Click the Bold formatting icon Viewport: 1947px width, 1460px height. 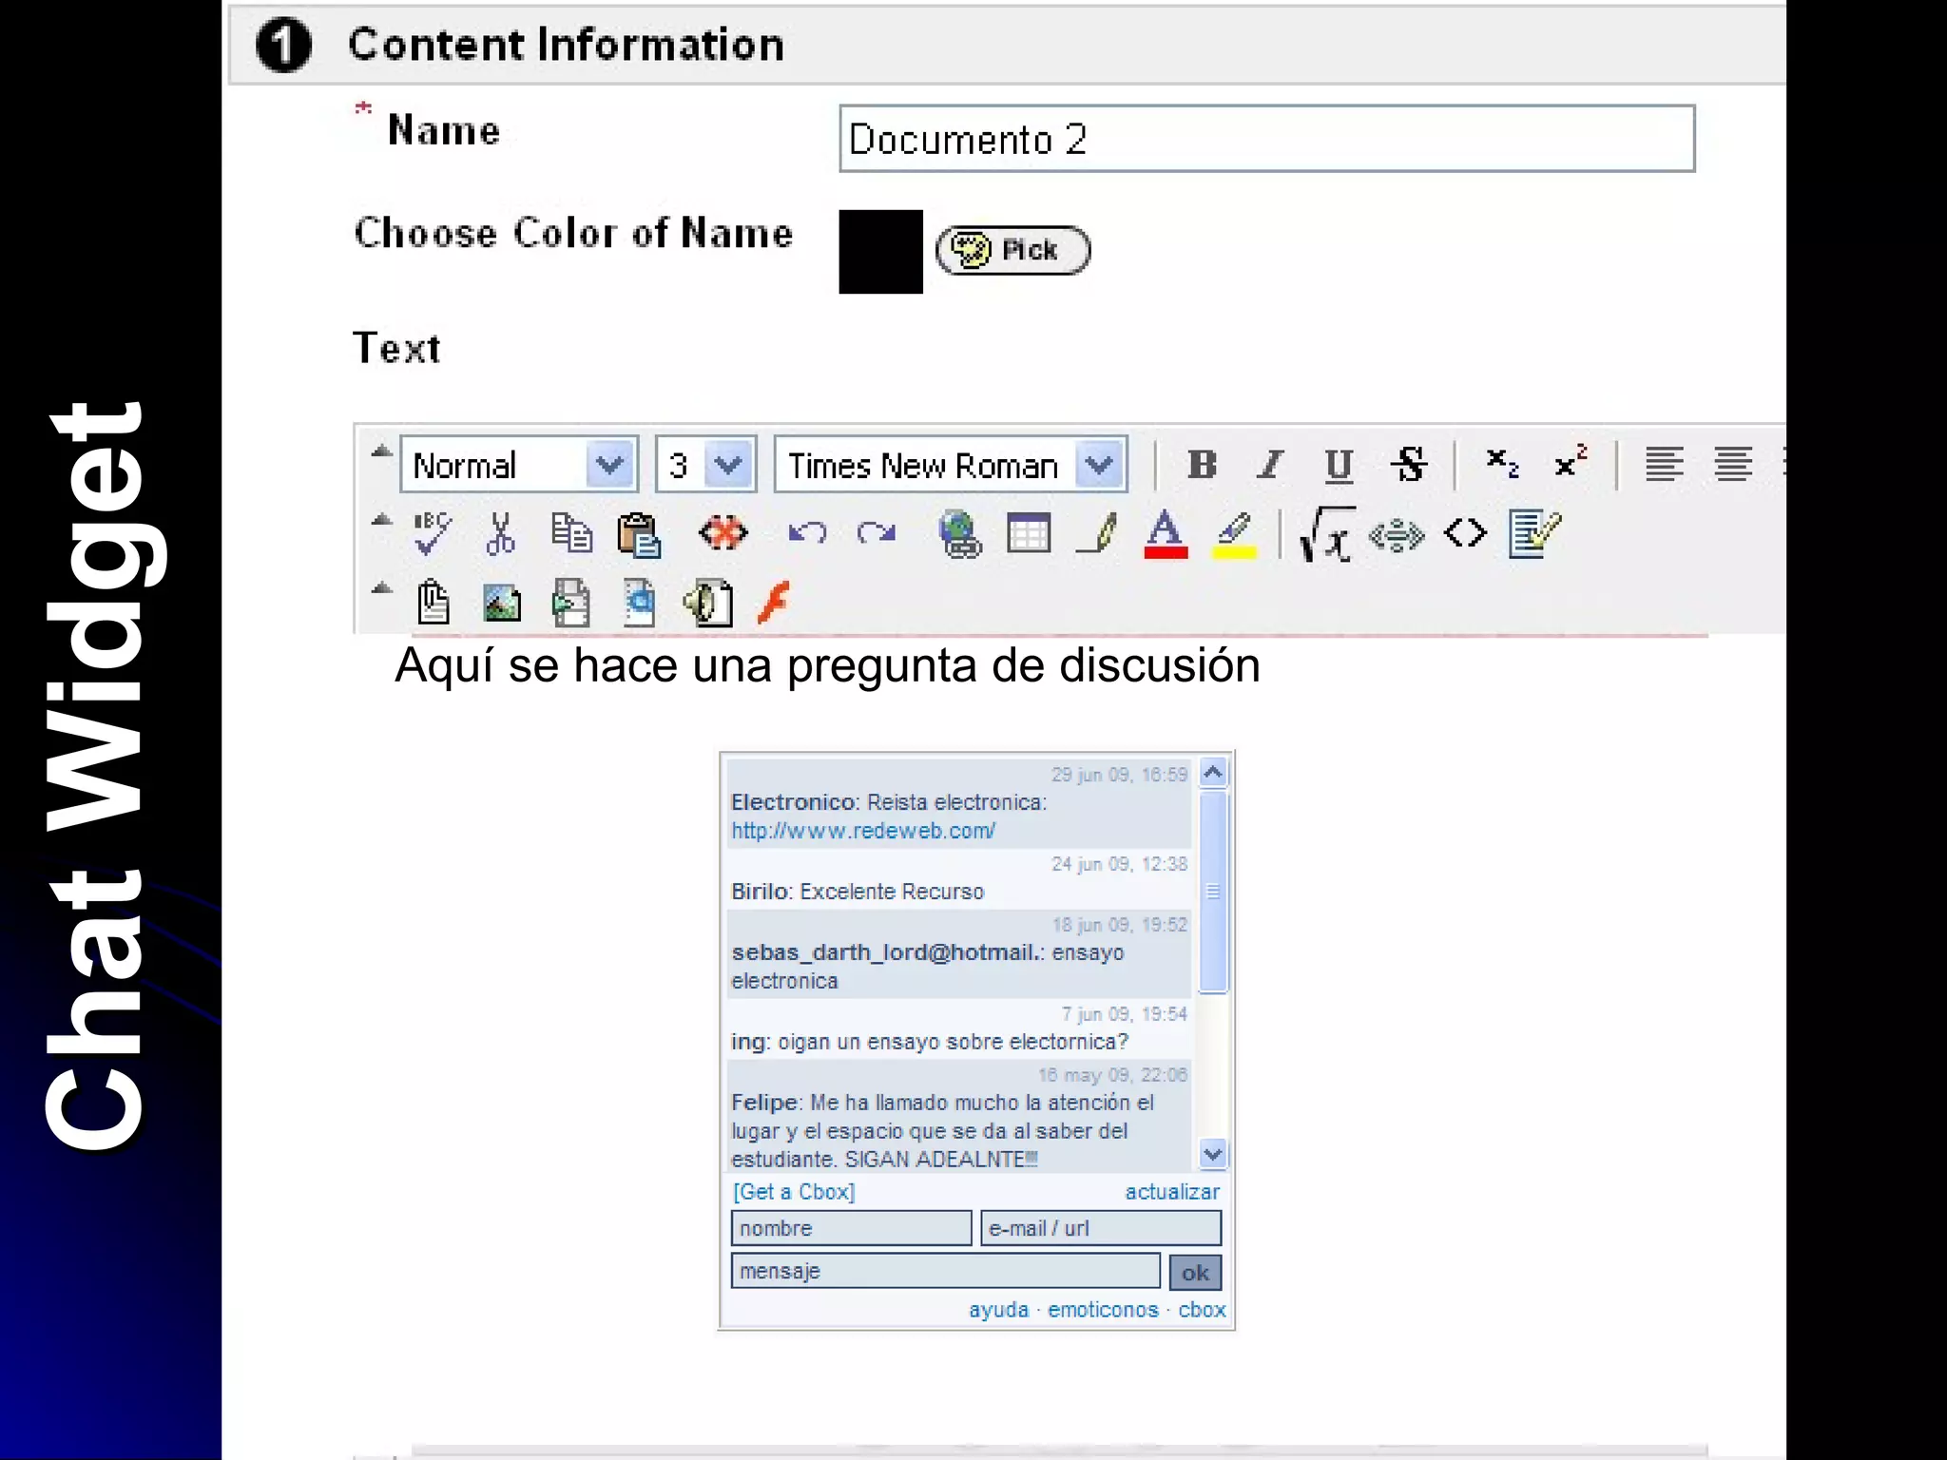pyautogui.click(x=1202, y=465)
